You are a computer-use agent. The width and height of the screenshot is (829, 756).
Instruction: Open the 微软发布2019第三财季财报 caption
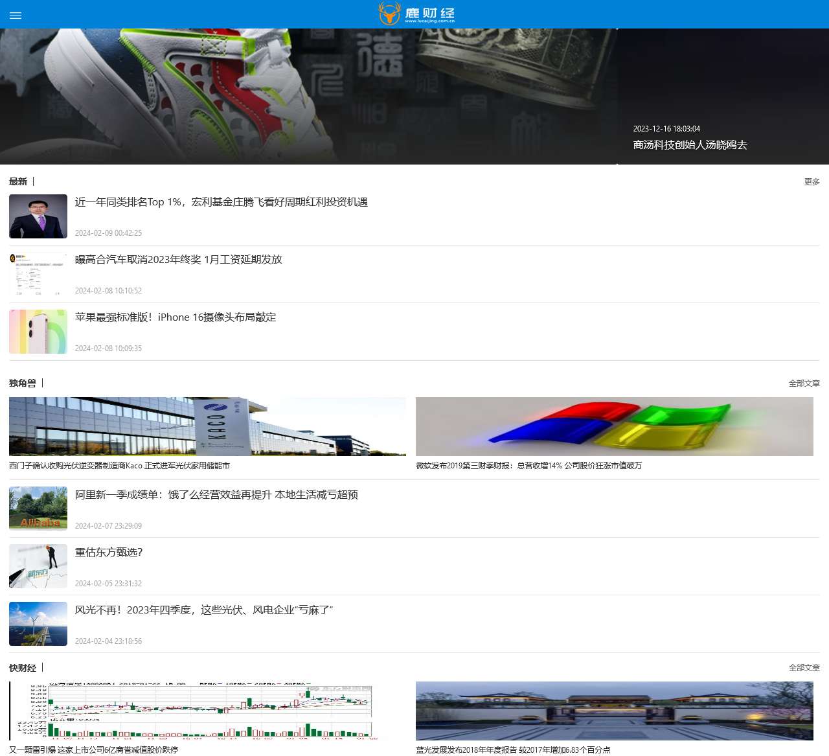point(528,466)
